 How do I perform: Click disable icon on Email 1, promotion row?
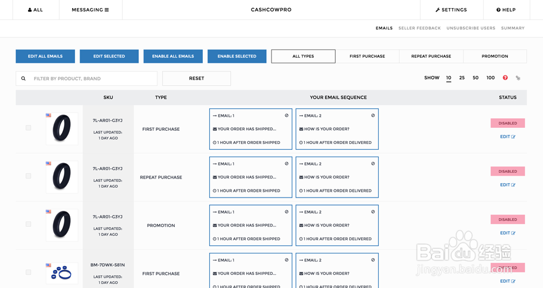click(x=286, y=212)
